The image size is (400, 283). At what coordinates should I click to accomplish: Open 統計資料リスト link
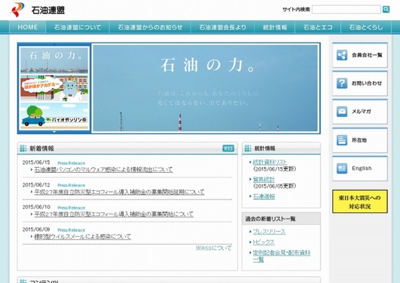(x=270, y=162)
